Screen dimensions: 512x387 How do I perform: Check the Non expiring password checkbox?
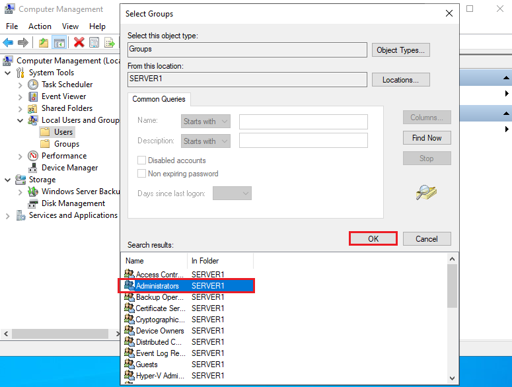click(141, 174)
